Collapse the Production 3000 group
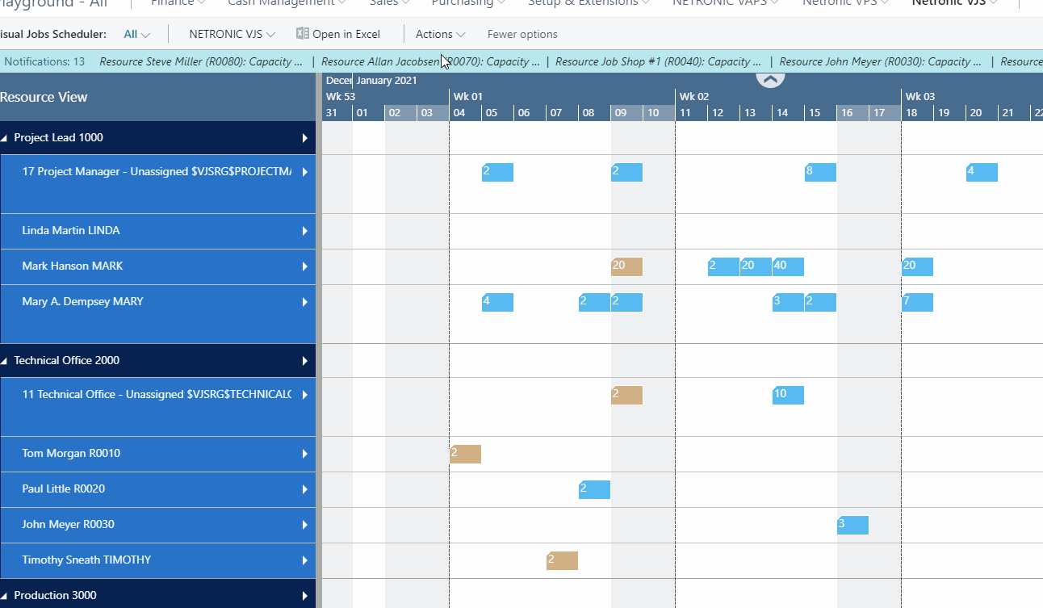 click(x=4, y=596)
